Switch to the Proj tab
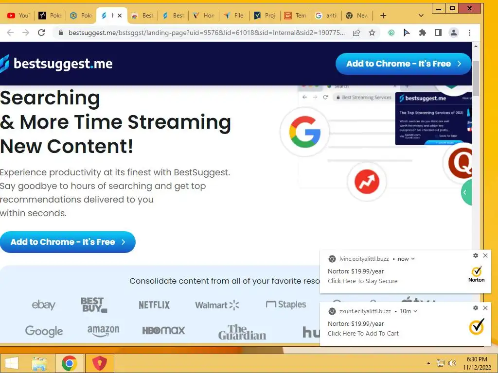This screenshot has height=373, width=498. [x=265, y=16]
